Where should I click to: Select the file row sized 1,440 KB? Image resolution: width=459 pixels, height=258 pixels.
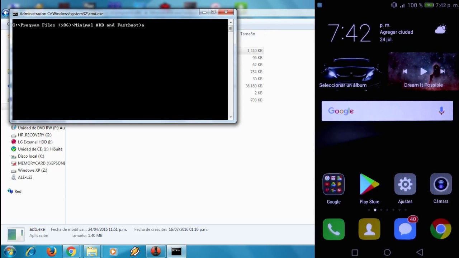250,51
